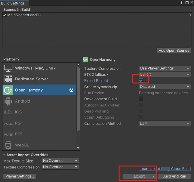Screen dimensions: 194x182
Task: Click the OpenHarmony platform icon in list
Action: coord(8,90)
